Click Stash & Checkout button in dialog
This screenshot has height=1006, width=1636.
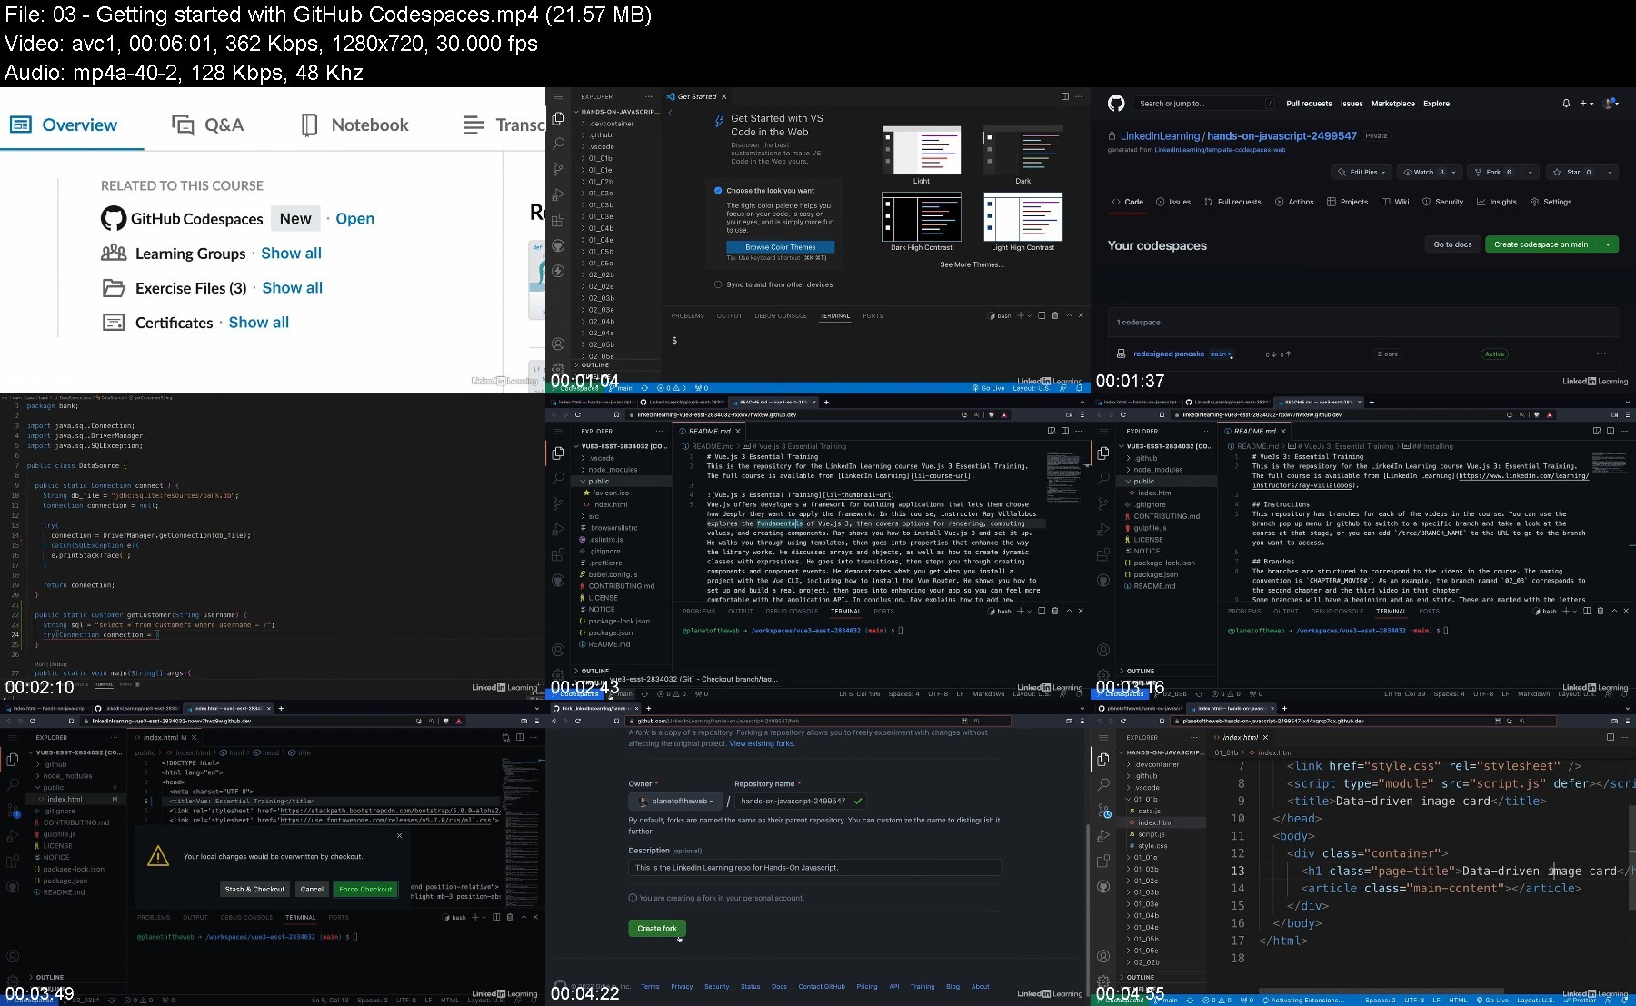click(x=254, y=889)
